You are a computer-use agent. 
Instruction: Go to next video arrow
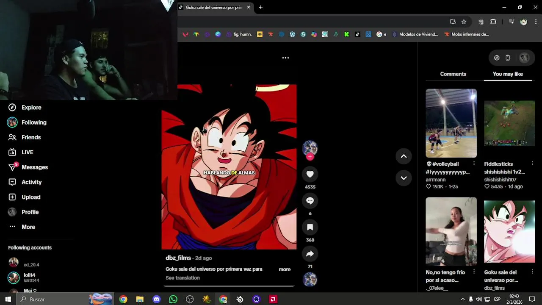(404, 178)
